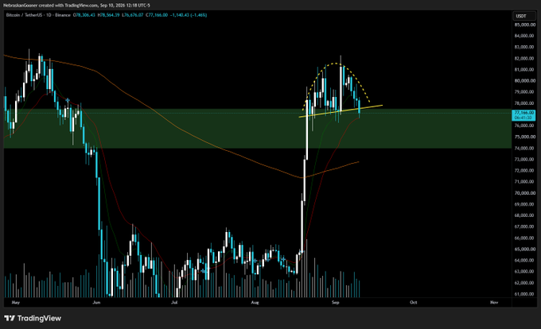Click the 69,000.00 price axis label
Image resolution: width=541 pixels, height=329 pixels.
(524, 204)
